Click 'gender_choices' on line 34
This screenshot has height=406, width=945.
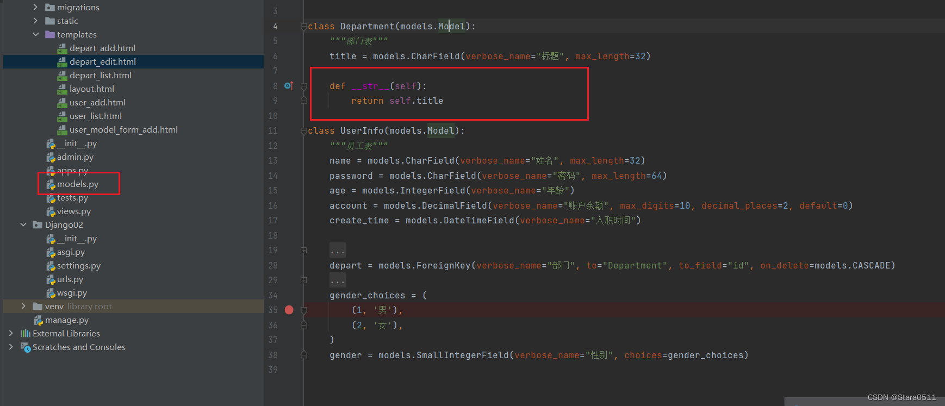368,295
